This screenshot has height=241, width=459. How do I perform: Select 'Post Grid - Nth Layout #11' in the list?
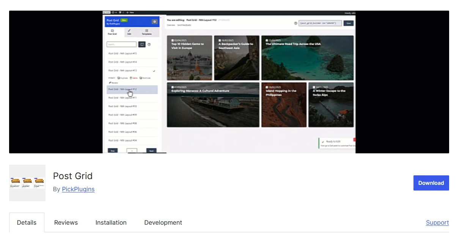[x=132, y=98]
